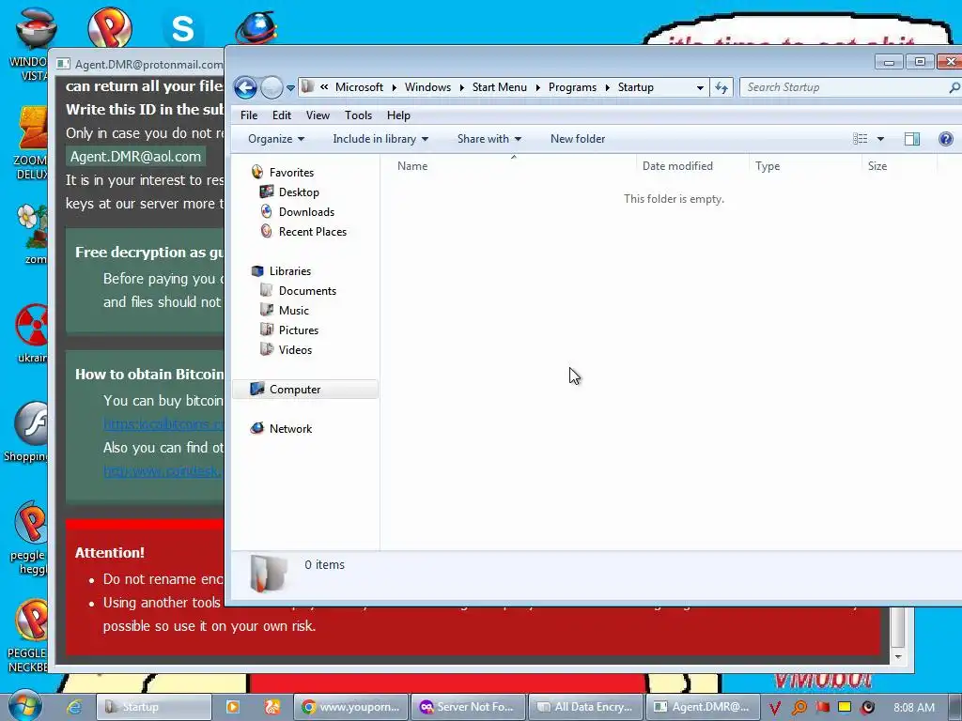The image size is (962, 721).
Task: Open recent pages dropdown beside the forward arrow
Action: coord(291,88)
